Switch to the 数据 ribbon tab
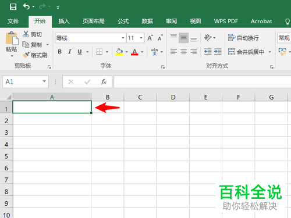Screen dimensions: 291x218 pyautogui.click(x=147, y=21)
